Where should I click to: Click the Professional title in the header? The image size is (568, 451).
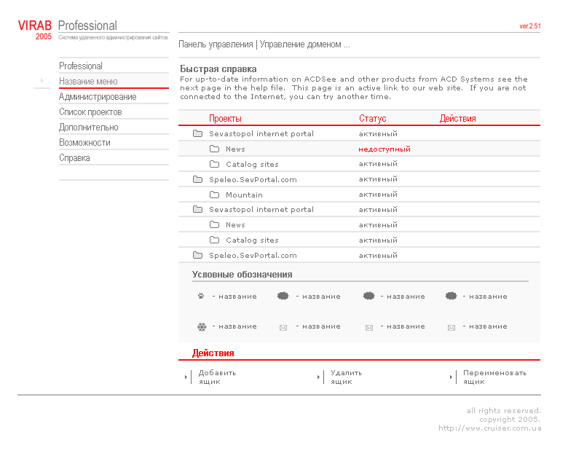click(x=87, y=26)
